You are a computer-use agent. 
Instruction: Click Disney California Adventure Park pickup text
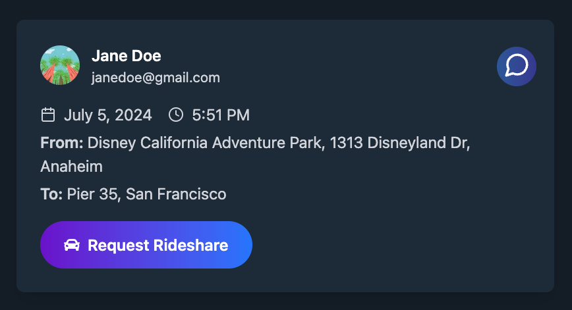coord(206,143)
